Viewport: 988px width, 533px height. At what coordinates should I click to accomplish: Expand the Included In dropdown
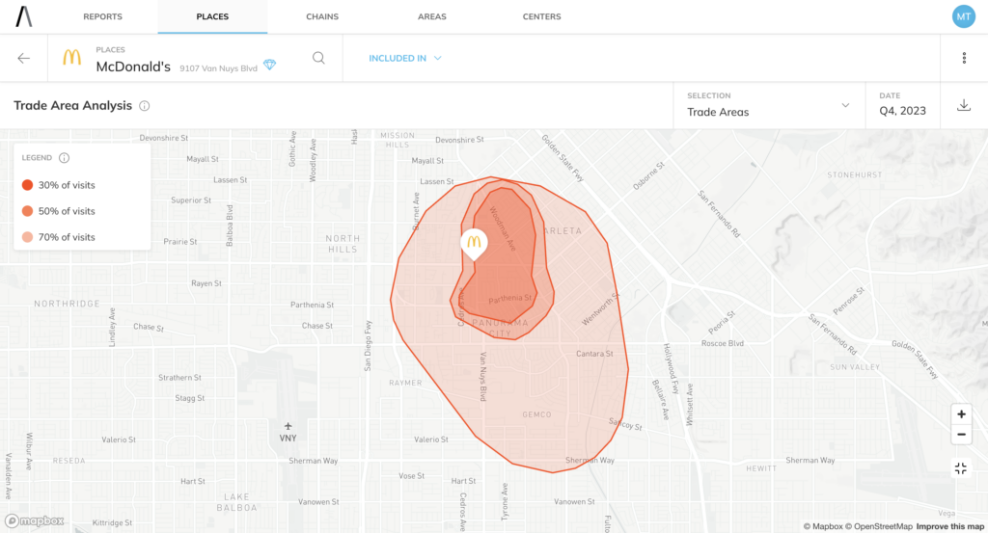pyautogui.click(x=405, y=58)
